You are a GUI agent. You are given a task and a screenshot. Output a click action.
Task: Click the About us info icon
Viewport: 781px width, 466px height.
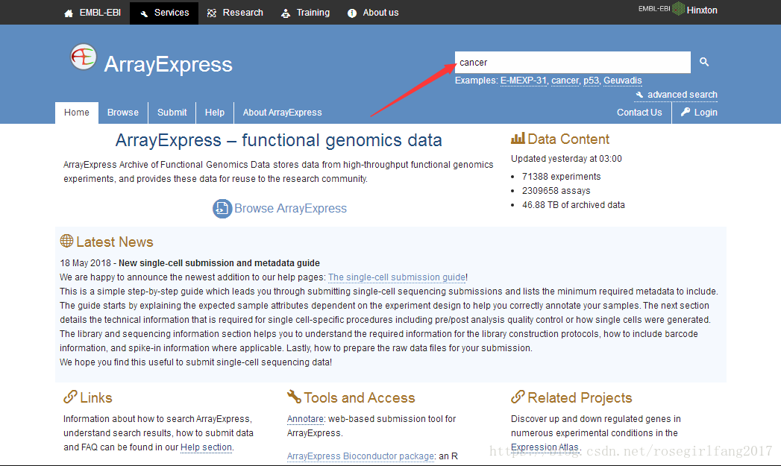352,13
